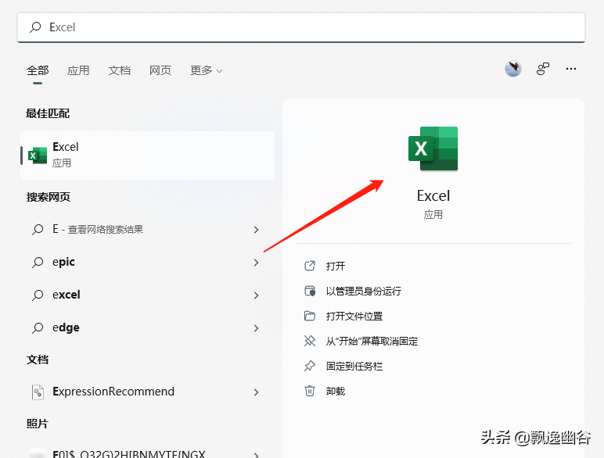The image size is (604, 458).
Task: Click magnifier icon beside 'excel' suggestion
Action: point(38,295)
